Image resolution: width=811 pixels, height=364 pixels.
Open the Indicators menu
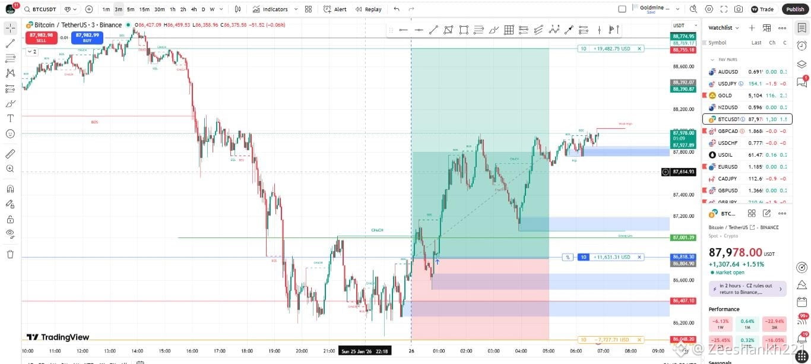(270, 9)
